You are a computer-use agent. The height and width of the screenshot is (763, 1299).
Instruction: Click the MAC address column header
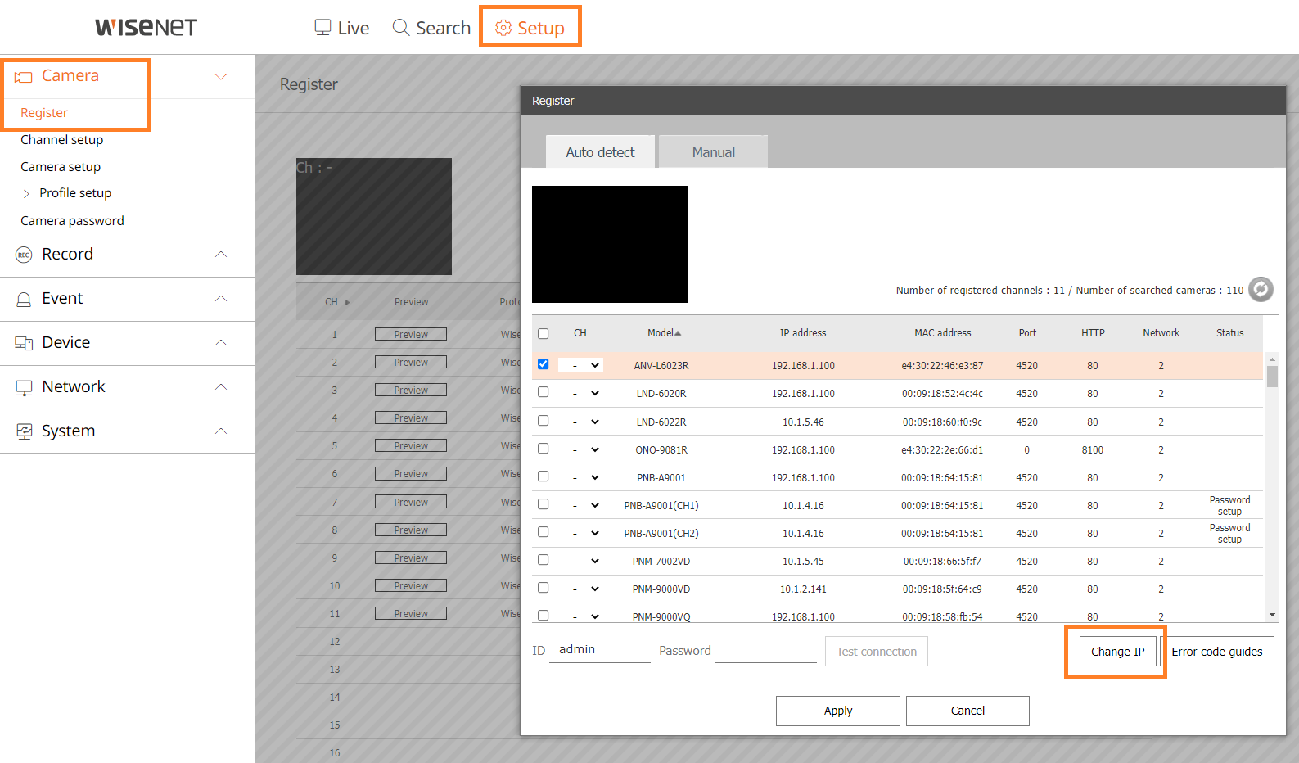click(943, 333)
